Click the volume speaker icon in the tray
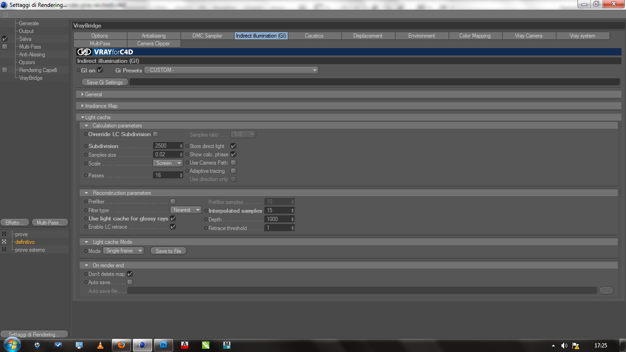The width and height of the screenshot is (626, 352). (564, 346)
